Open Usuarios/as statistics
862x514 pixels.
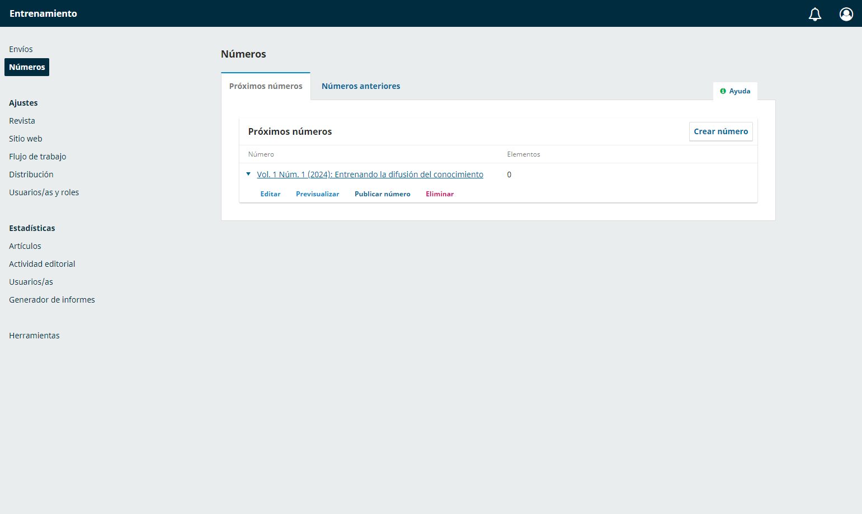(31, 282)
